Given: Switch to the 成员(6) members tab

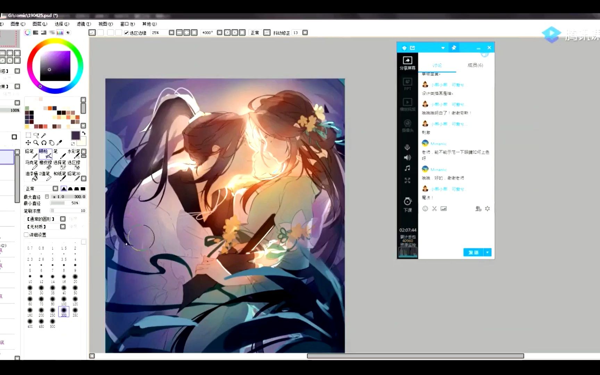Looking at the screenshot, I should click(x=475, y=65).
